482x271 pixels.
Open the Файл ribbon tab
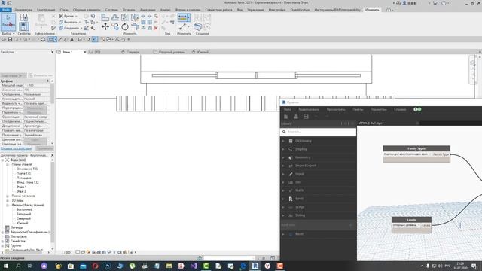[5, 10]
